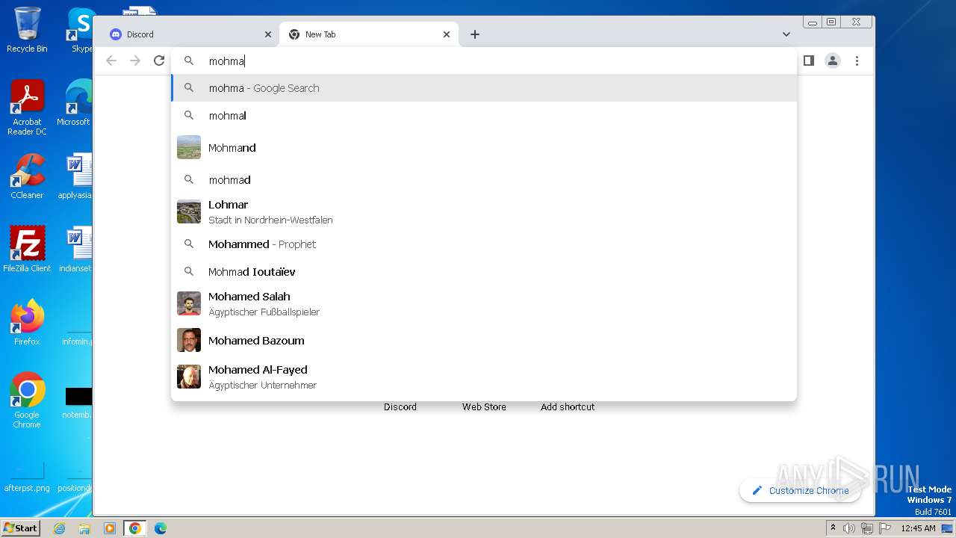Viewport: 956px width, 538px height.
Task: Select the 'Mohmand' suggestion
Action: pyautogui.click(x=484, y=148)
